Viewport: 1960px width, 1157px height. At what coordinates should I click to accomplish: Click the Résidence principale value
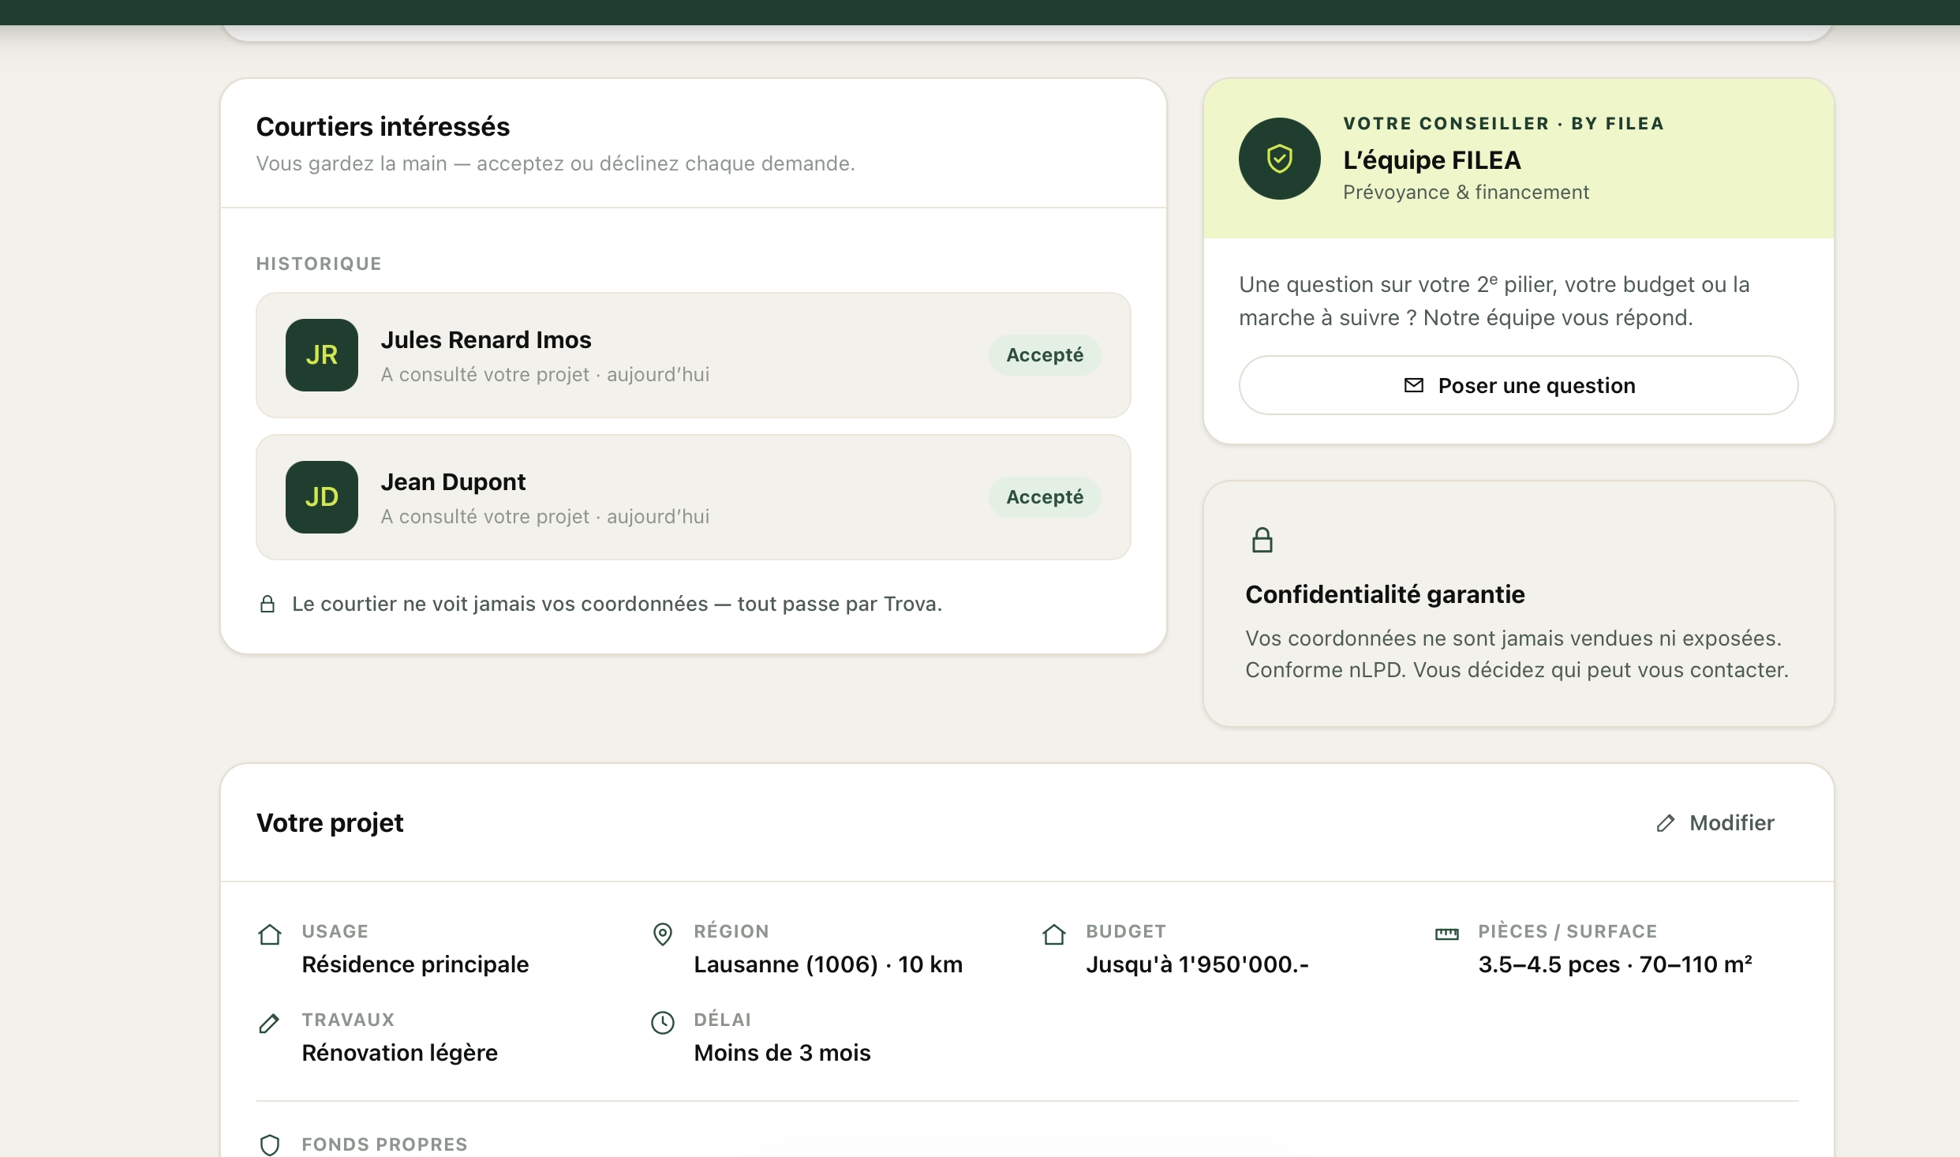415,964
